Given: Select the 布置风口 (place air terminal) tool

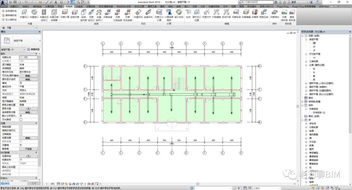Looking at the screenshot, I should point(24,14).
